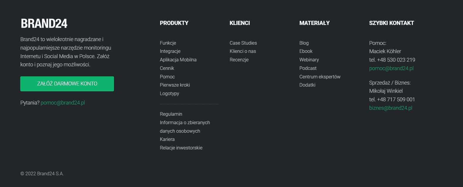Open Case Studies link

click(243, 43)
